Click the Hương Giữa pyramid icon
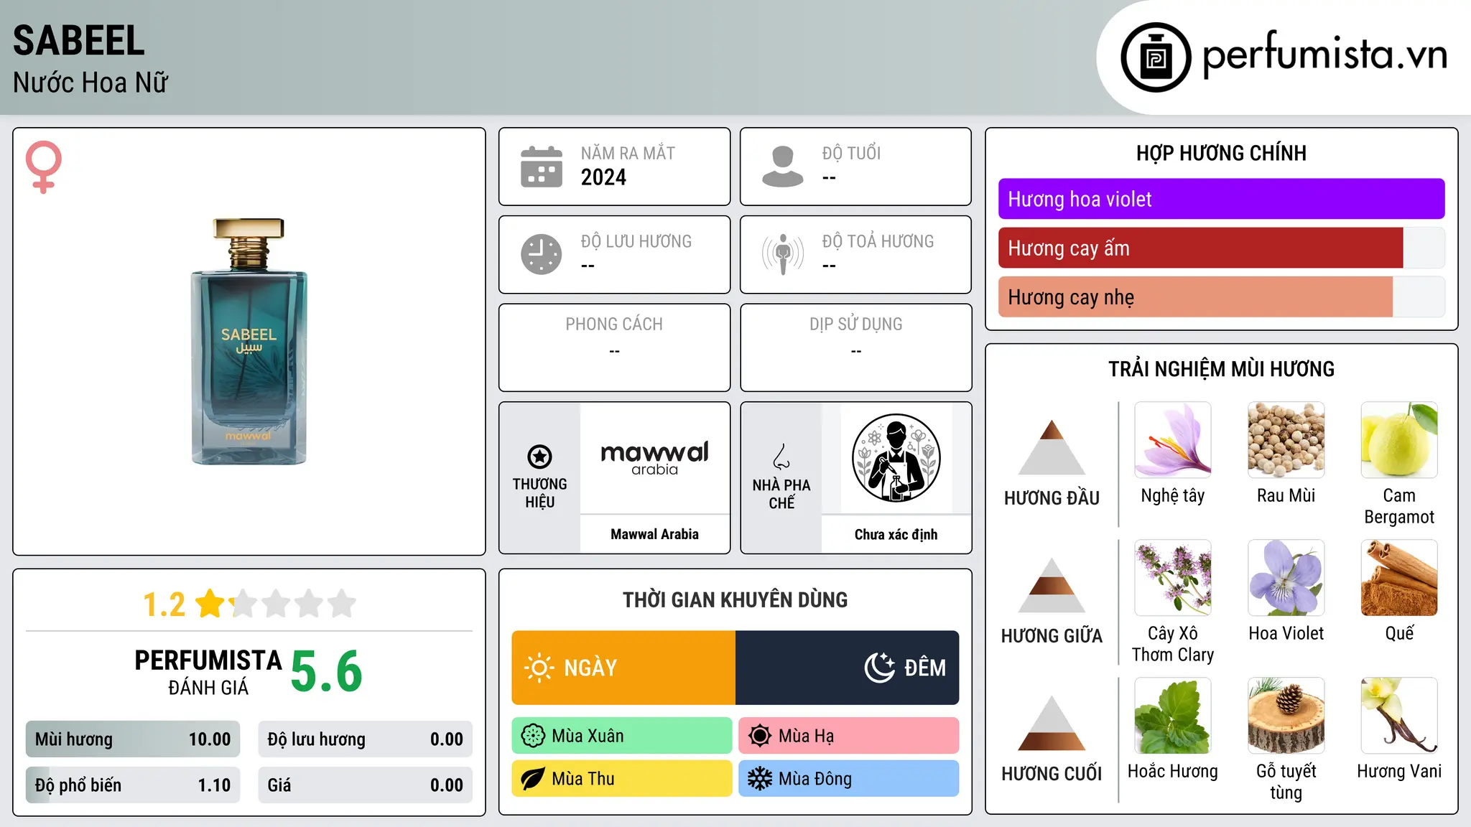The image size is (1471, 827). coord(1052,585)
